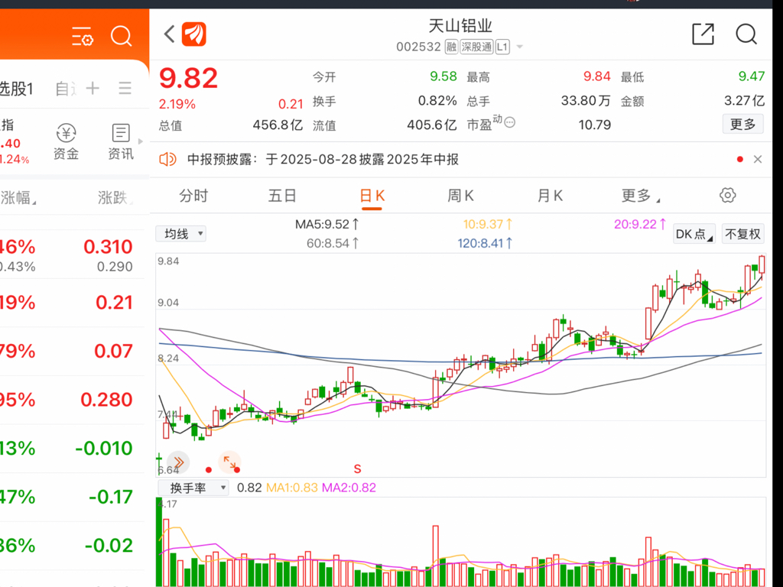This screenshot has width=783, height=587.
Task: Open the watchlist hamburger menu
Action: tap(125, 89)
